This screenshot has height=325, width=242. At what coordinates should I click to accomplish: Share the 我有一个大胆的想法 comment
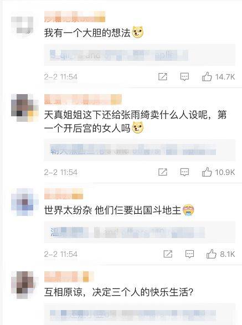point(163,77)
